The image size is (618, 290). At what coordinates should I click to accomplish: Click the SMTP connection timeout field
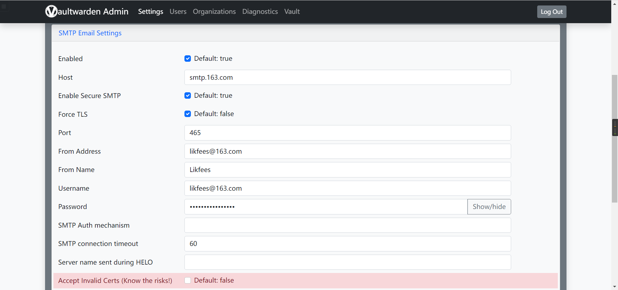[x=347, y=244]
